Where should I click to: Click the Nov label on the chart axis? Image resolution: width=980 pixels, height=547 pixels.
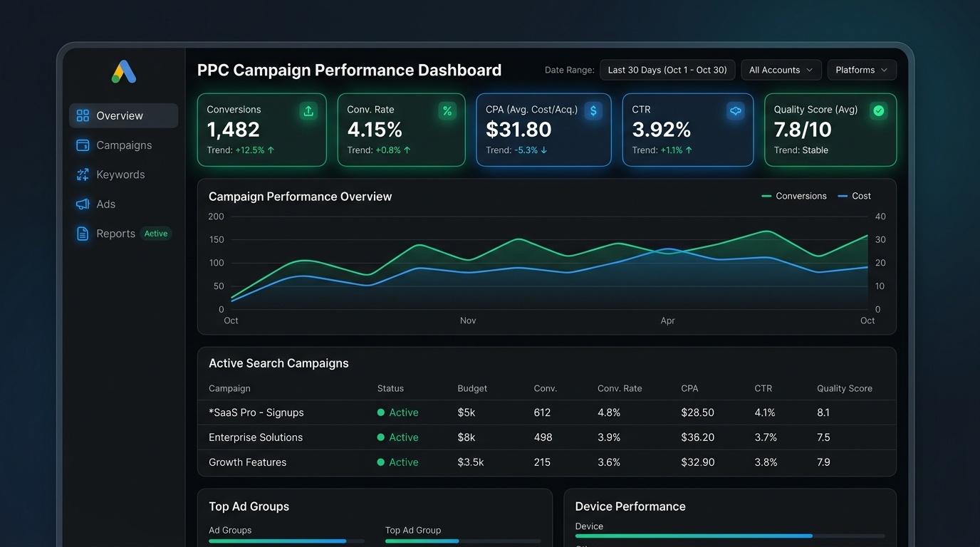[x=468, y=321]
